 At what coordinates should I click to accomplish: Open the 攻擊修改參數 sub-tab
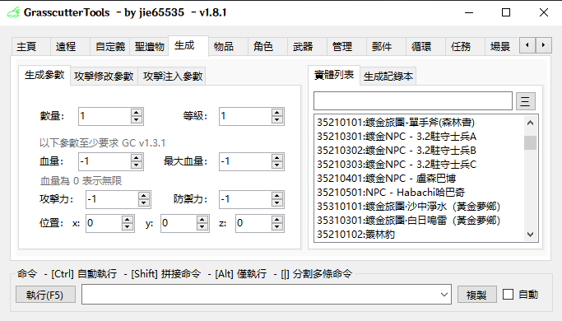tap(104, 76)
